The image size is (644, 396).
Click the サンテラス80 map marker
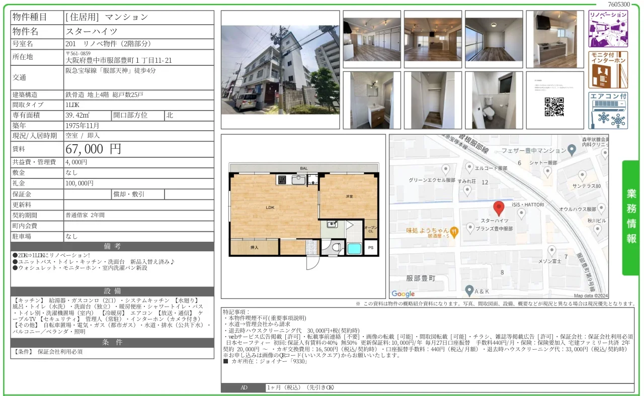click(x=582, y=175)
